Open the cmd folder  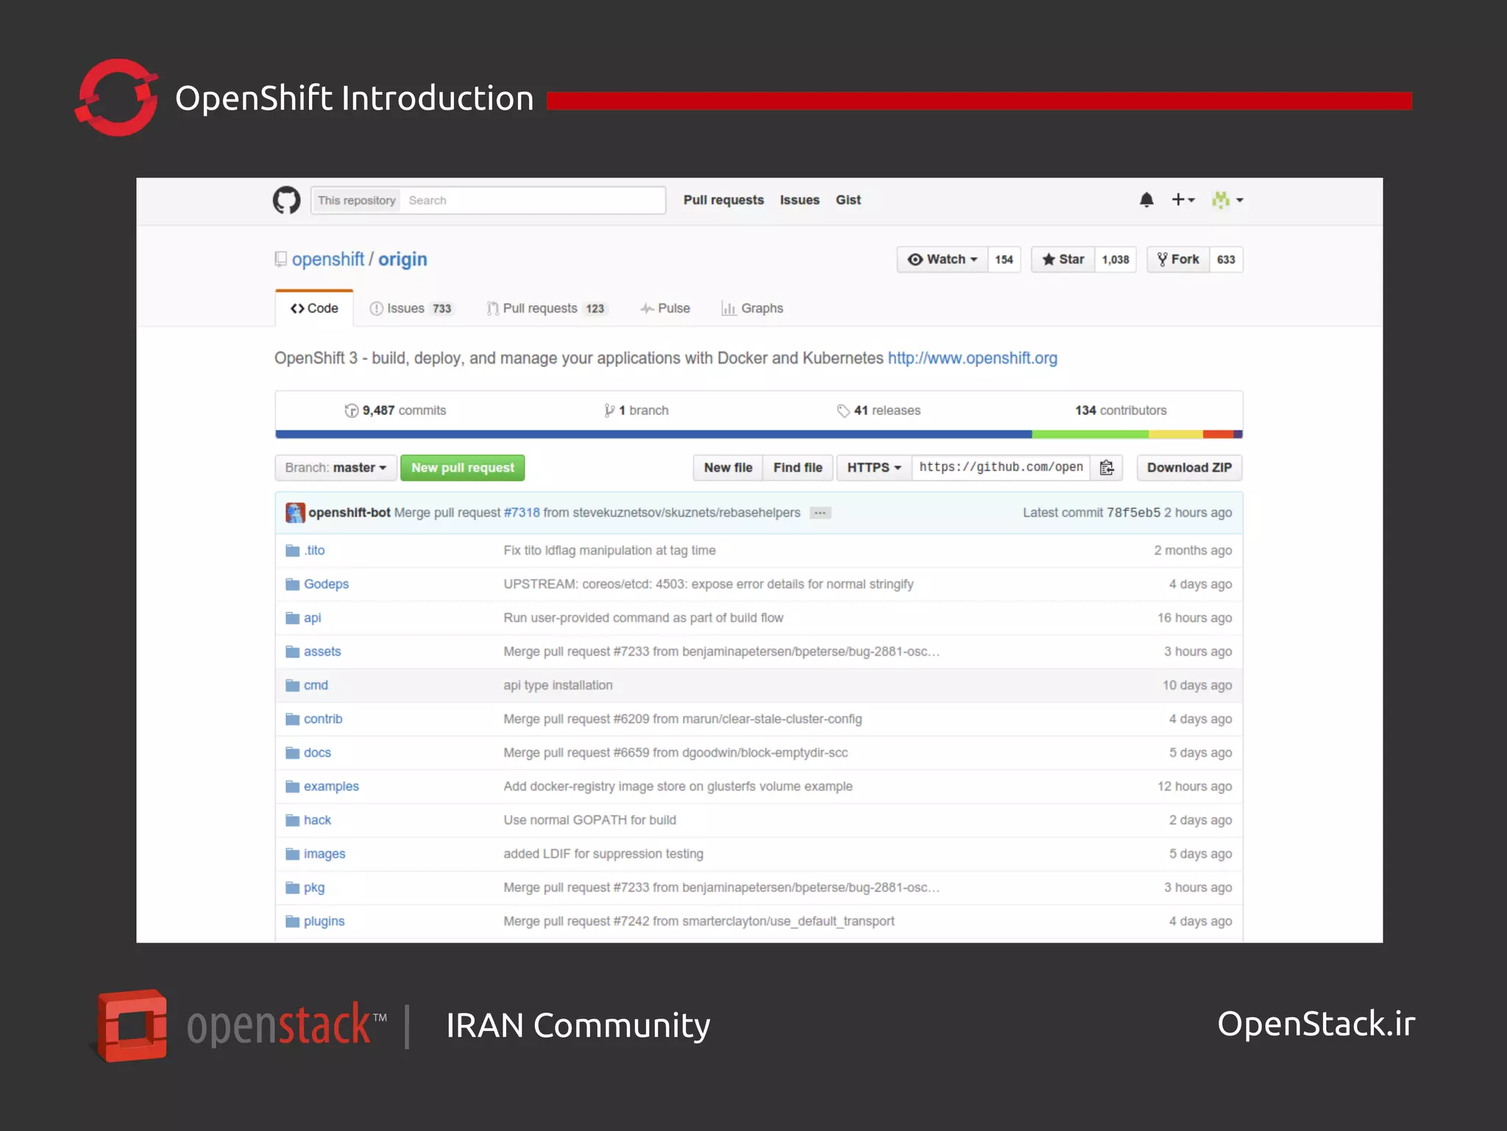(316, 686)
